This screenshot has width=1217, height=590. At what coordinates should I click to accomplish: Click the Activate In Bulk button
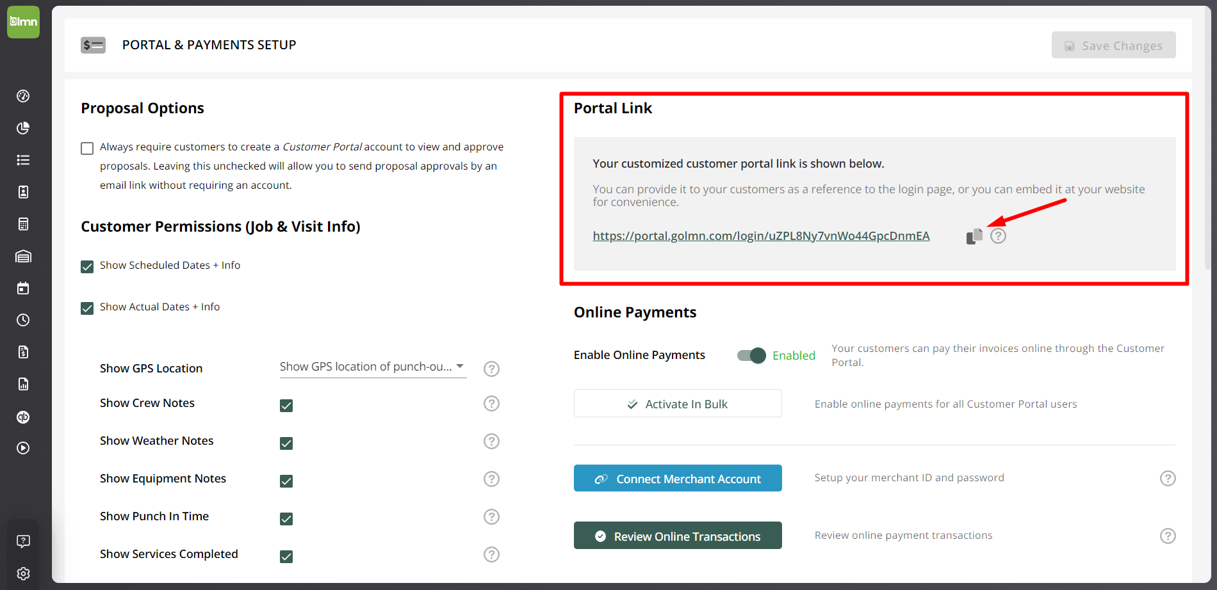(678, 404)
